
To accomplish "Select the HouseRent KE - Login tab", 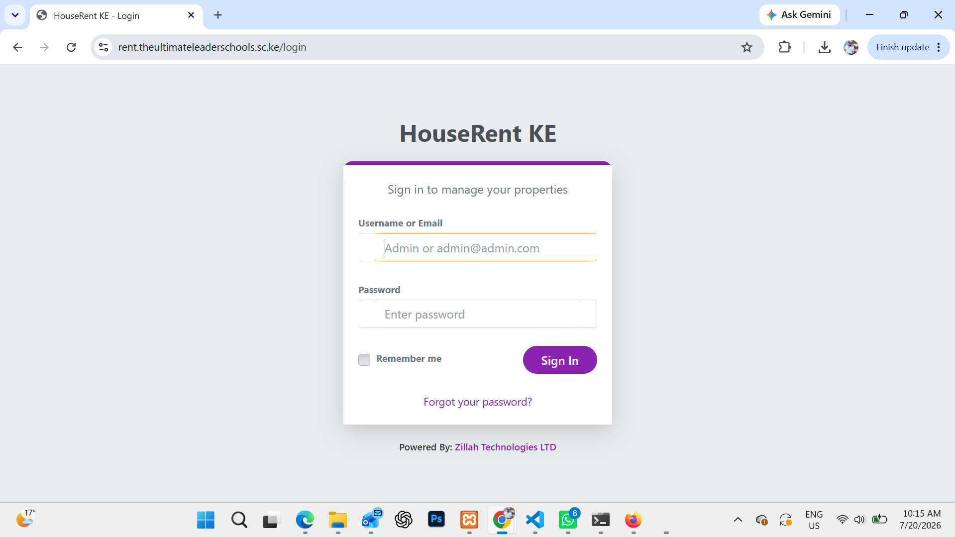I will (x=116, y=16).
